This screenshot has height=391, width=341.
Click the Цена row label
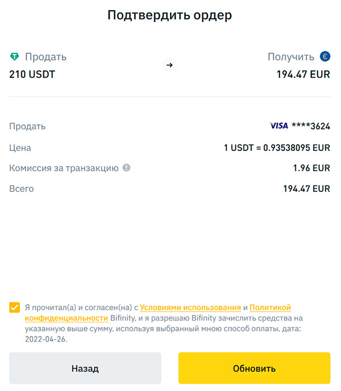[20, 148]
